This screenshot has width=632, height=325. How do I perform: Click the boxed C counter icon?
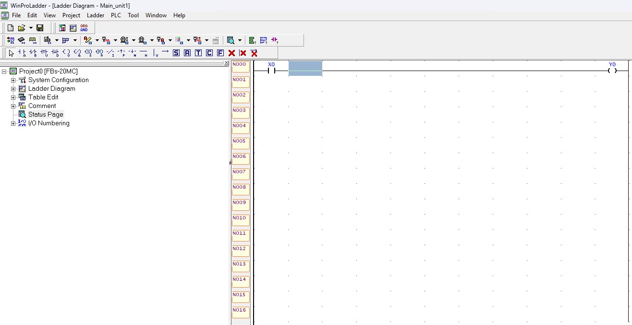pyautogui.click(x=209, y=53)
